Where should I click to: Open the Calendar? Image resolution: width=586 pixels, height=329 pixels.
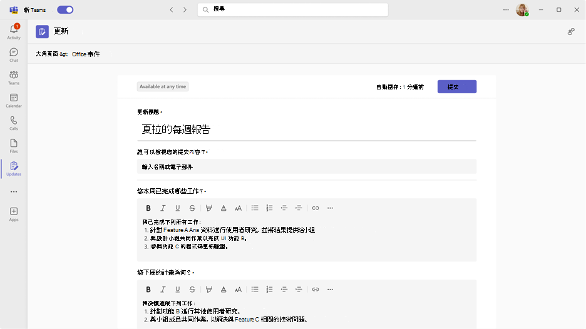14,101
